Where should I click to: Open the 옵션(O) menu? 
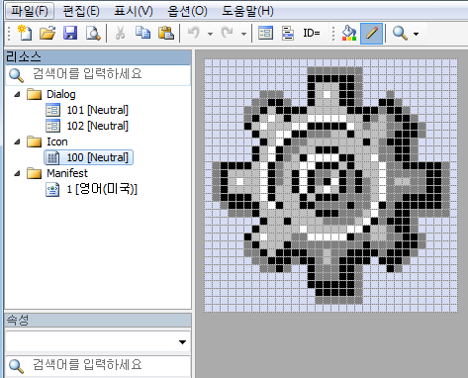187,11
